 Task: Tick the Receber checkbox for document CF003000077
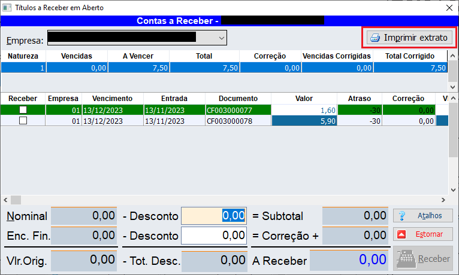(x=23, y=110)
